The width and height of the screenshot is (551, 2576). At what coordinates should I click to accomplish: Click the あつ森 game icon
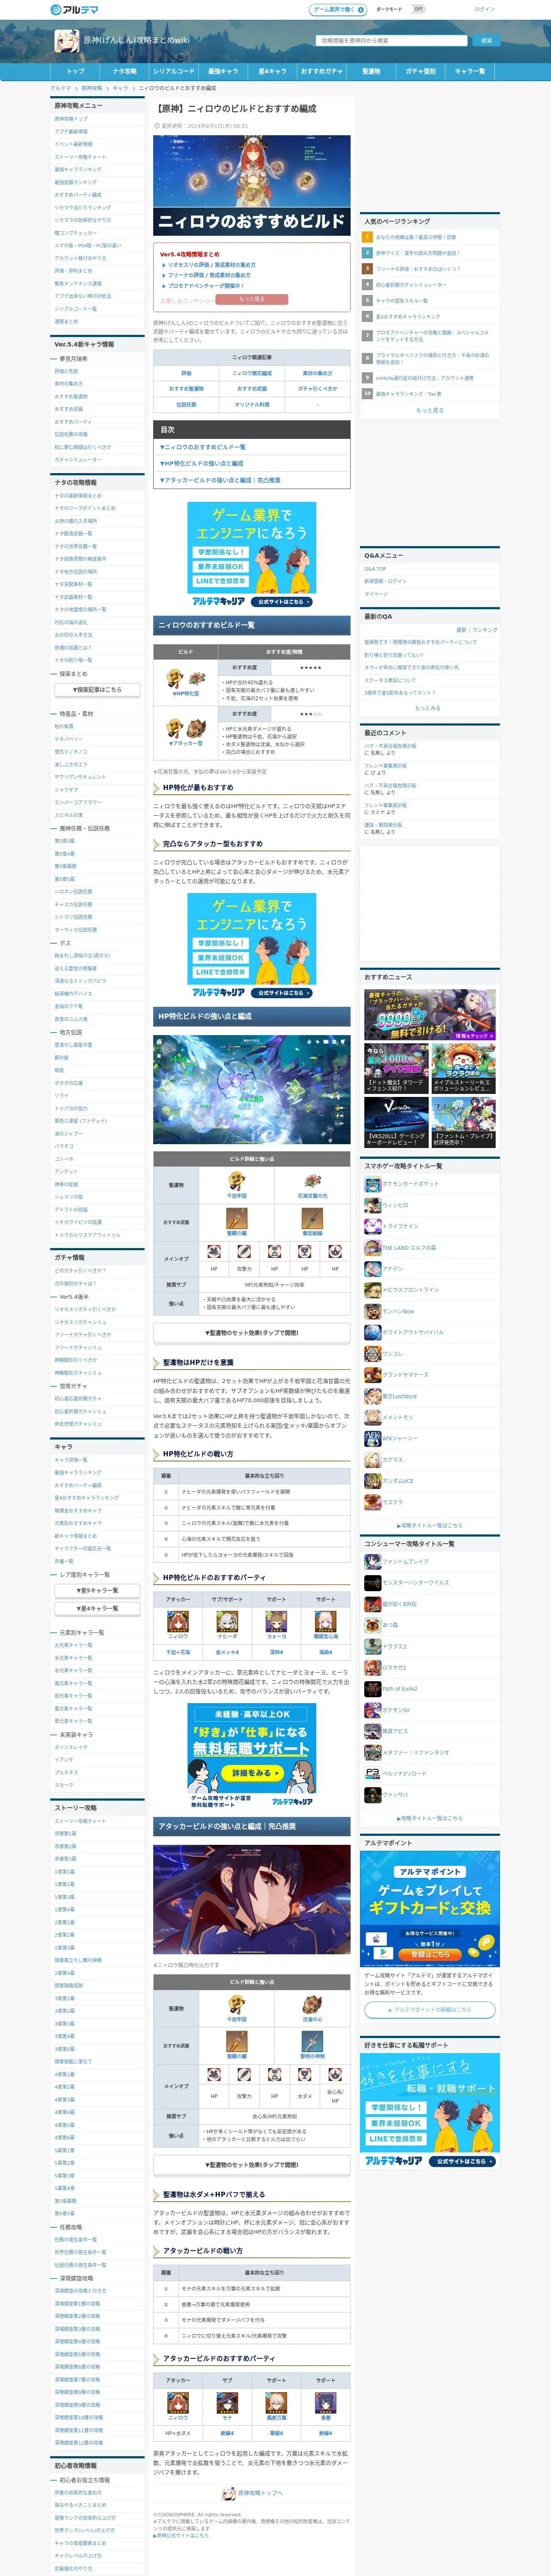[x=372, y=1625]
